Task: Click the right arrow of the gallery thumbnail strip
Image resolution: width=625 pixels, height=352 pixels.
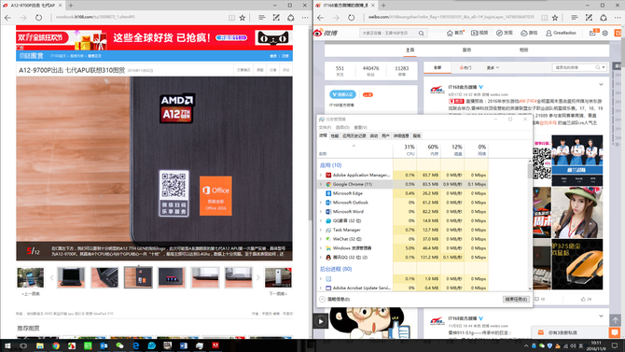Action: coord(257,277)
